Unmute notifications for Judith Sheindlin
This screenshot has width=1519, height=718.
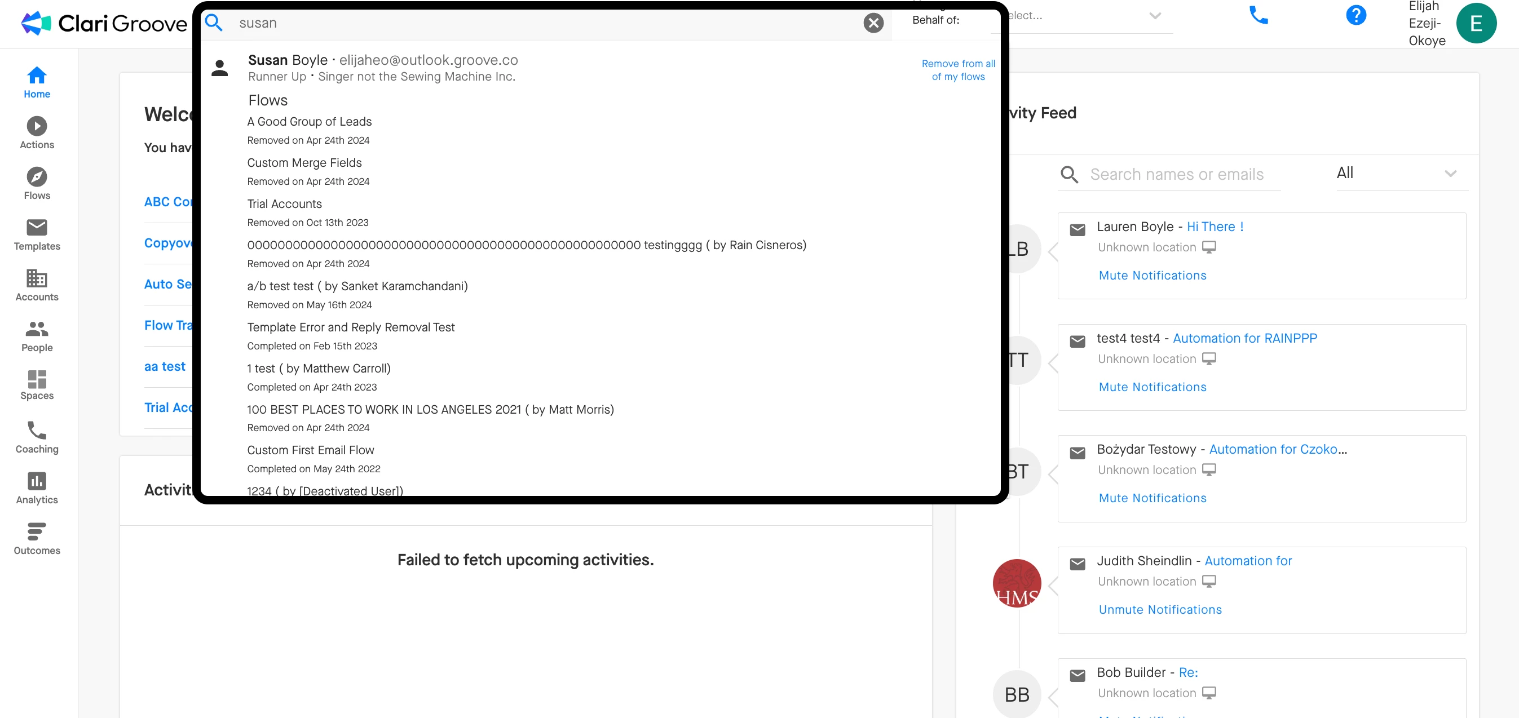tap(1160, 610)
